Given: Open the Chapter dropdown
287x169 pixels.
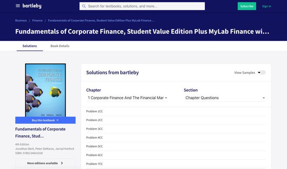Looking at the screenshot, I should pos(127,98).
